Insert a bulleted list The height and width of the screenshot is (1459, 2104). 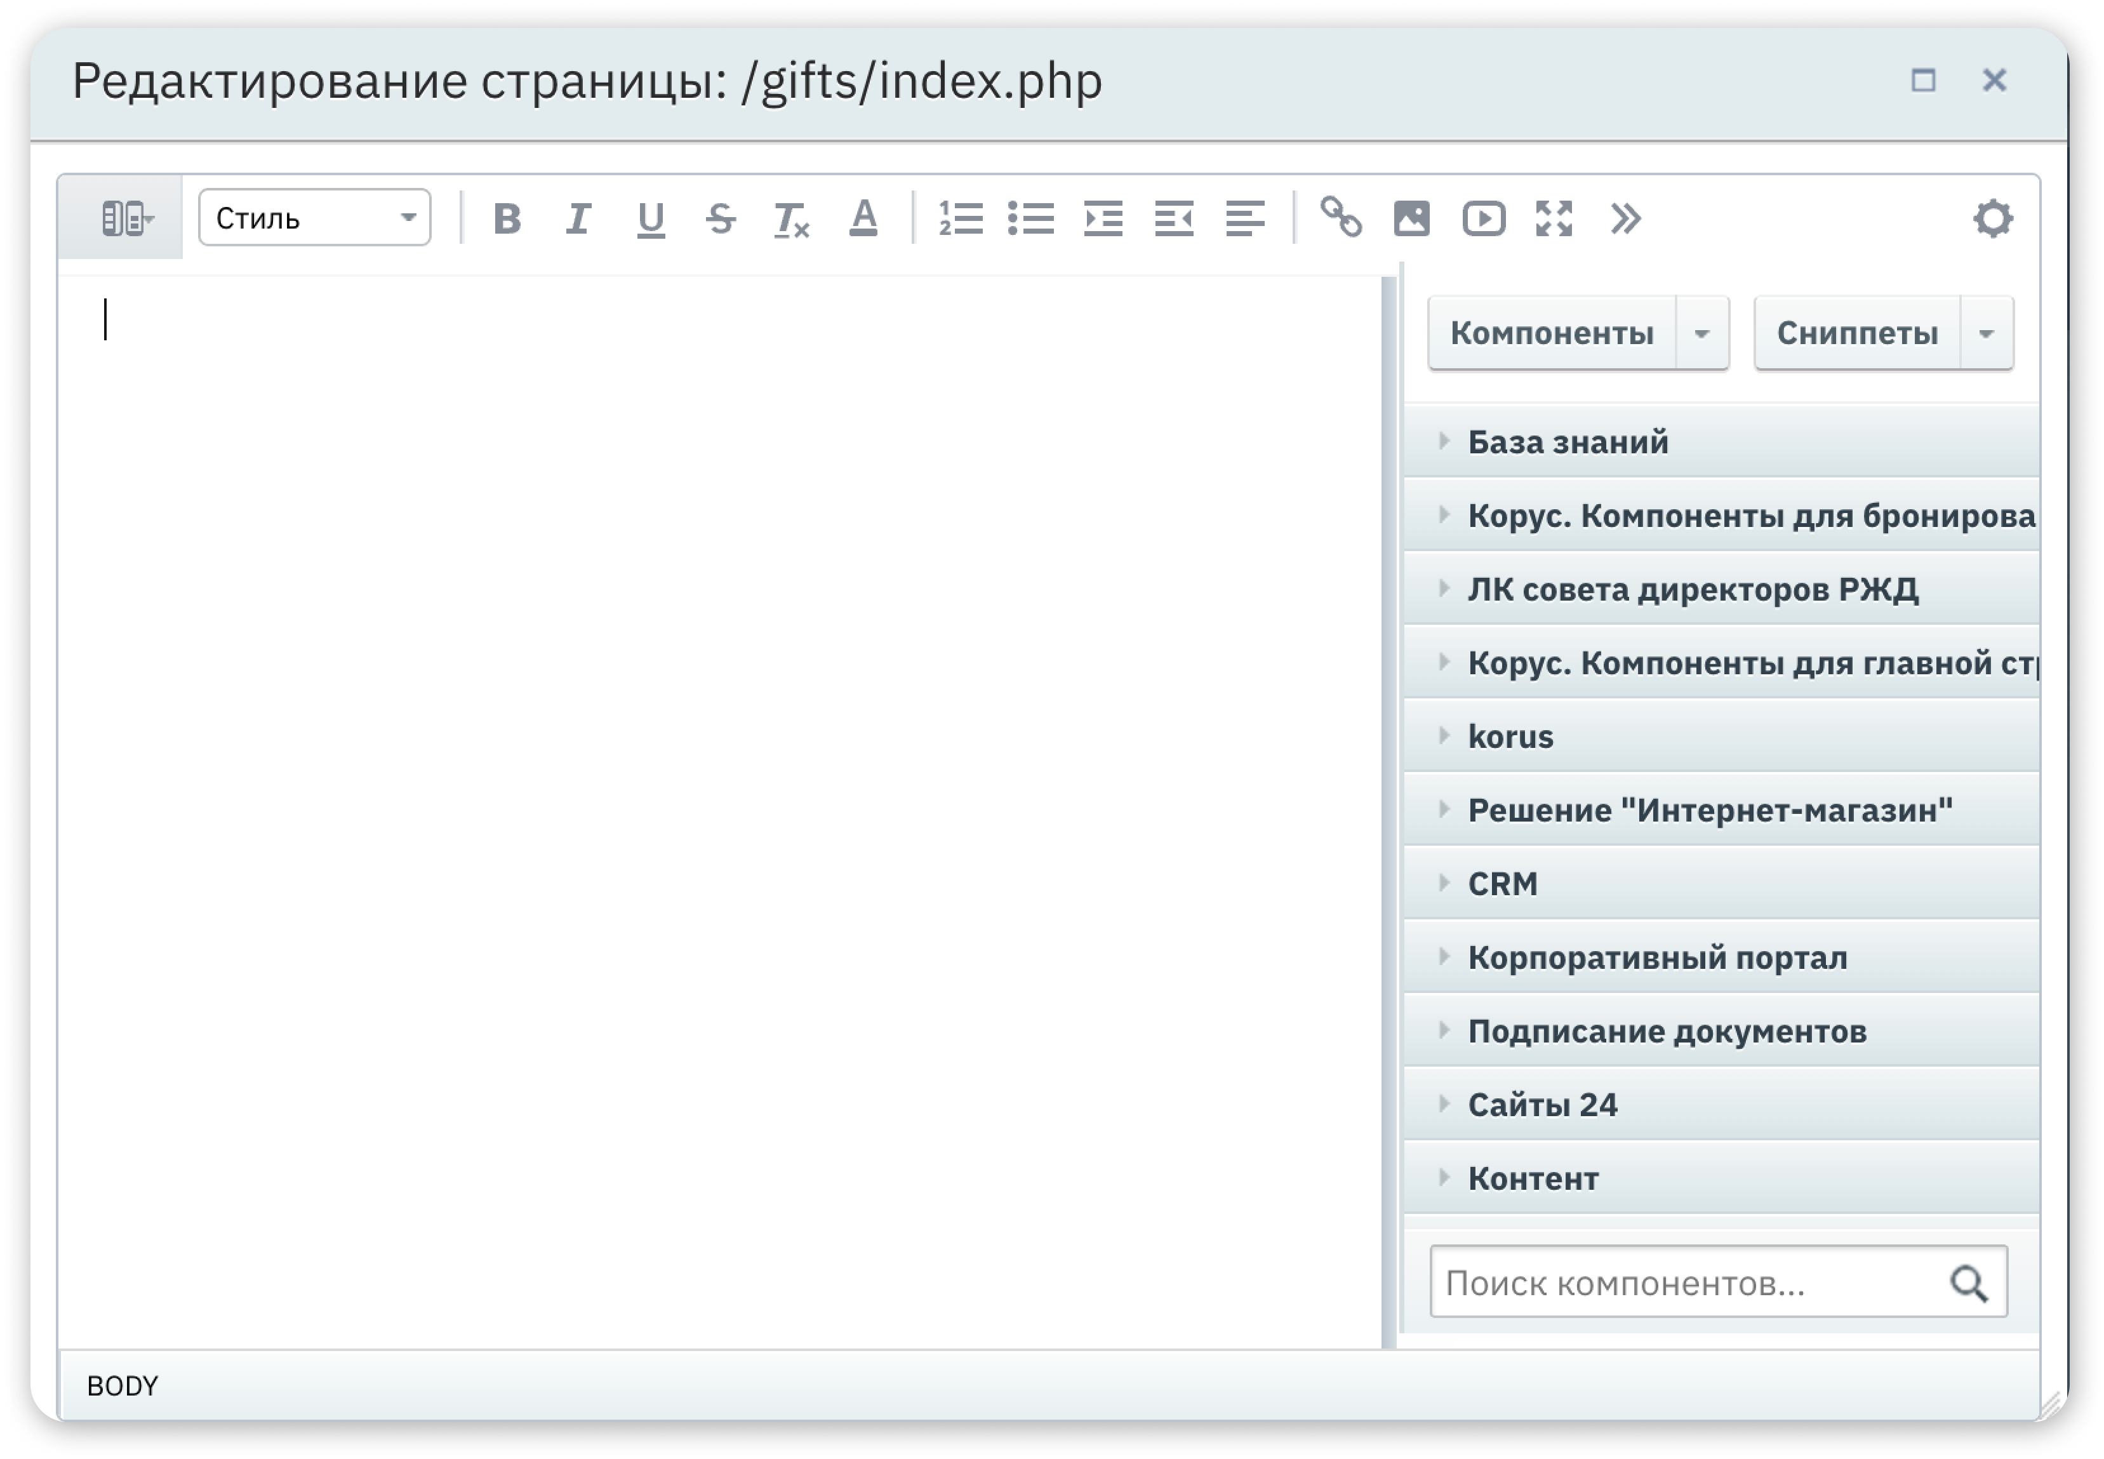pos(1031,218)
